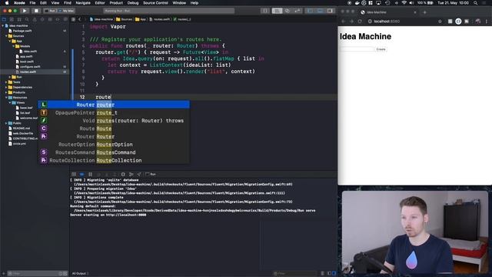Viewport: 492px width, 277px height.
Task: Open the Chrome three-dot menu
Action: click(x=487, y=22)
